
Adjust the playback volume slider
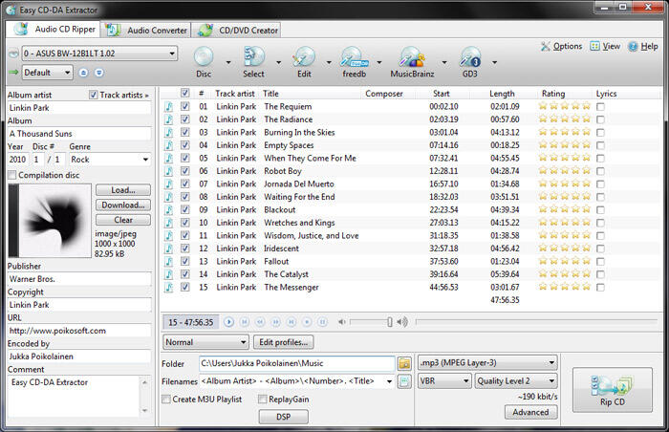click(x=370, y=322)
